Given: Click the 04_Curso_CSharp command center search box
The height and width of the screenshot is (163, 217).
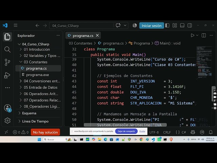Looking at the screenshot, I should click(82, 26).
